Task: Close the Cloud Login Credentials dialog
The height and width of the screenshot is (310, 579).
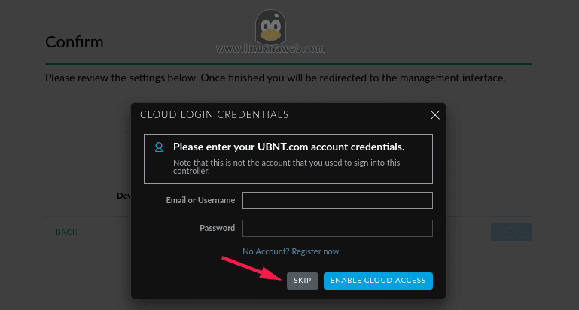Action: click(x=434, y=115)
